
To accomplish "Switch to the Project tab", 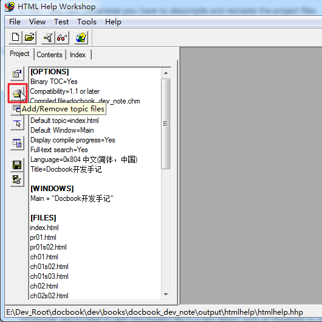I will tap(19, 54).
